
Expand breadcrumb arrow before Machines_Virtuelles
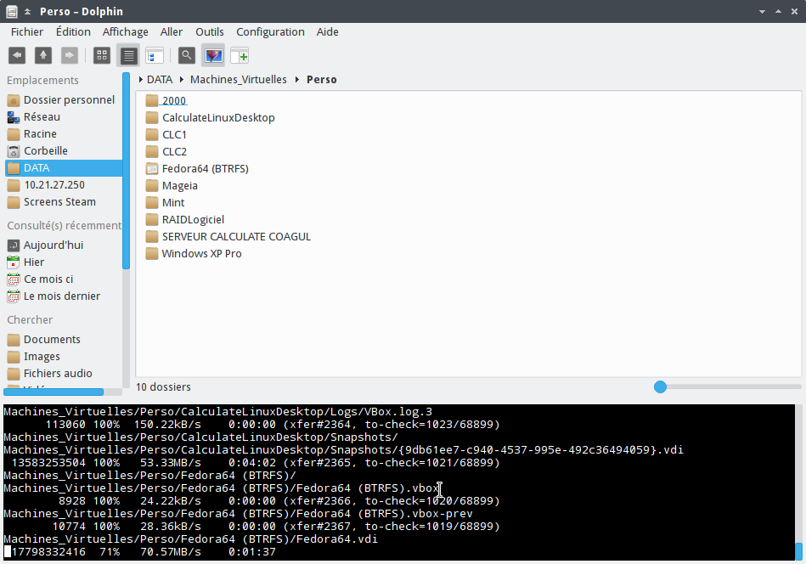182,80
